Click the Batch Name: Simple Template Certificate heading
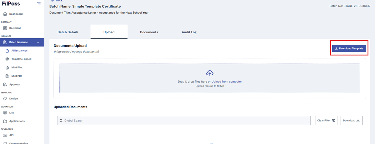Viewport: 375px width, 144px height. 85,6
